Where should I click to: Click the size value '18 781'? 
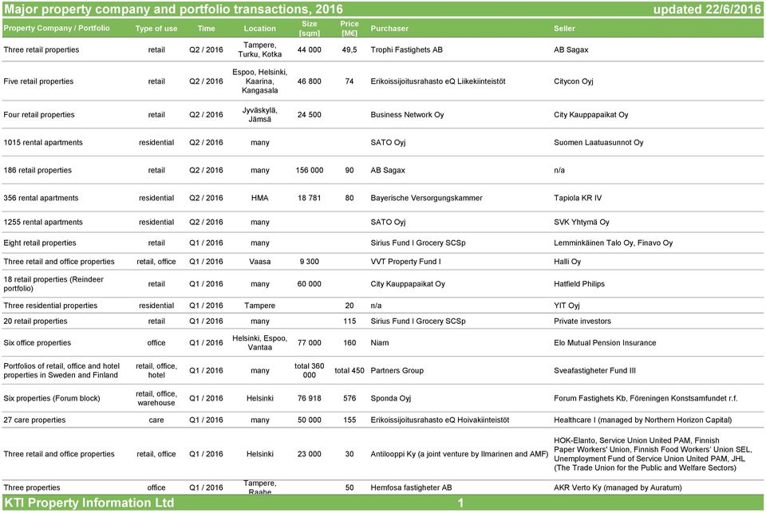coord(310,198)
